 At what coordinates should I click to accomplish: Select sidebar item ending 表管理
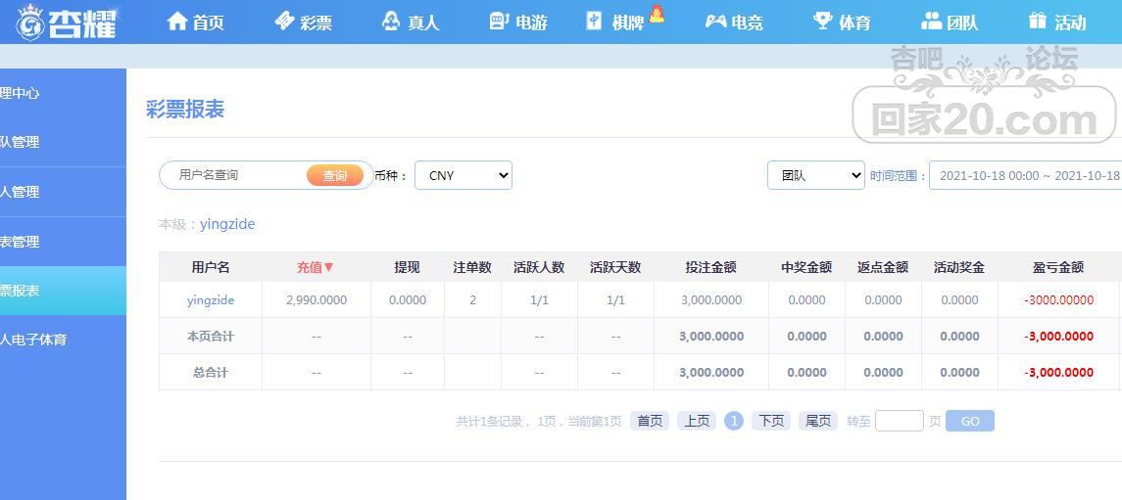coord(63,242)
